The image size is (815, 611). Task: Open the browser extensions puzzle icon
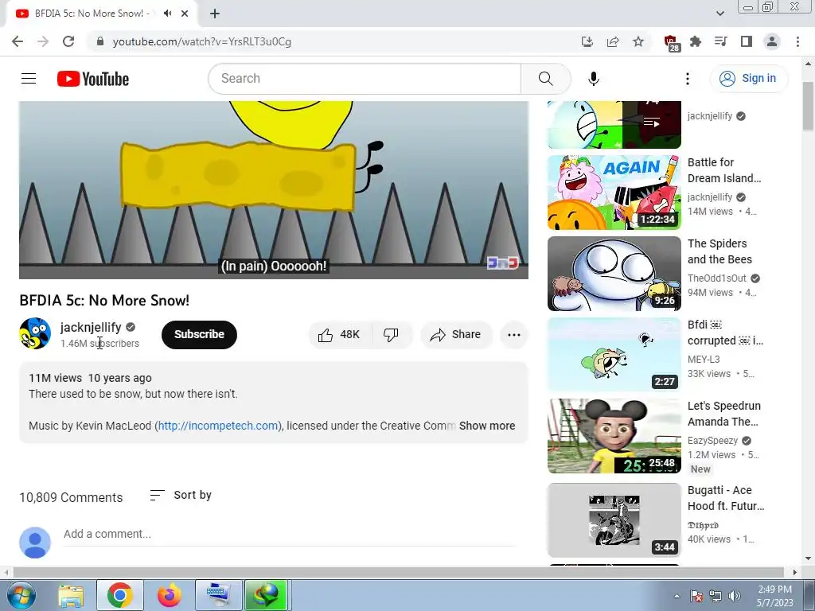[x=696, y=41]
